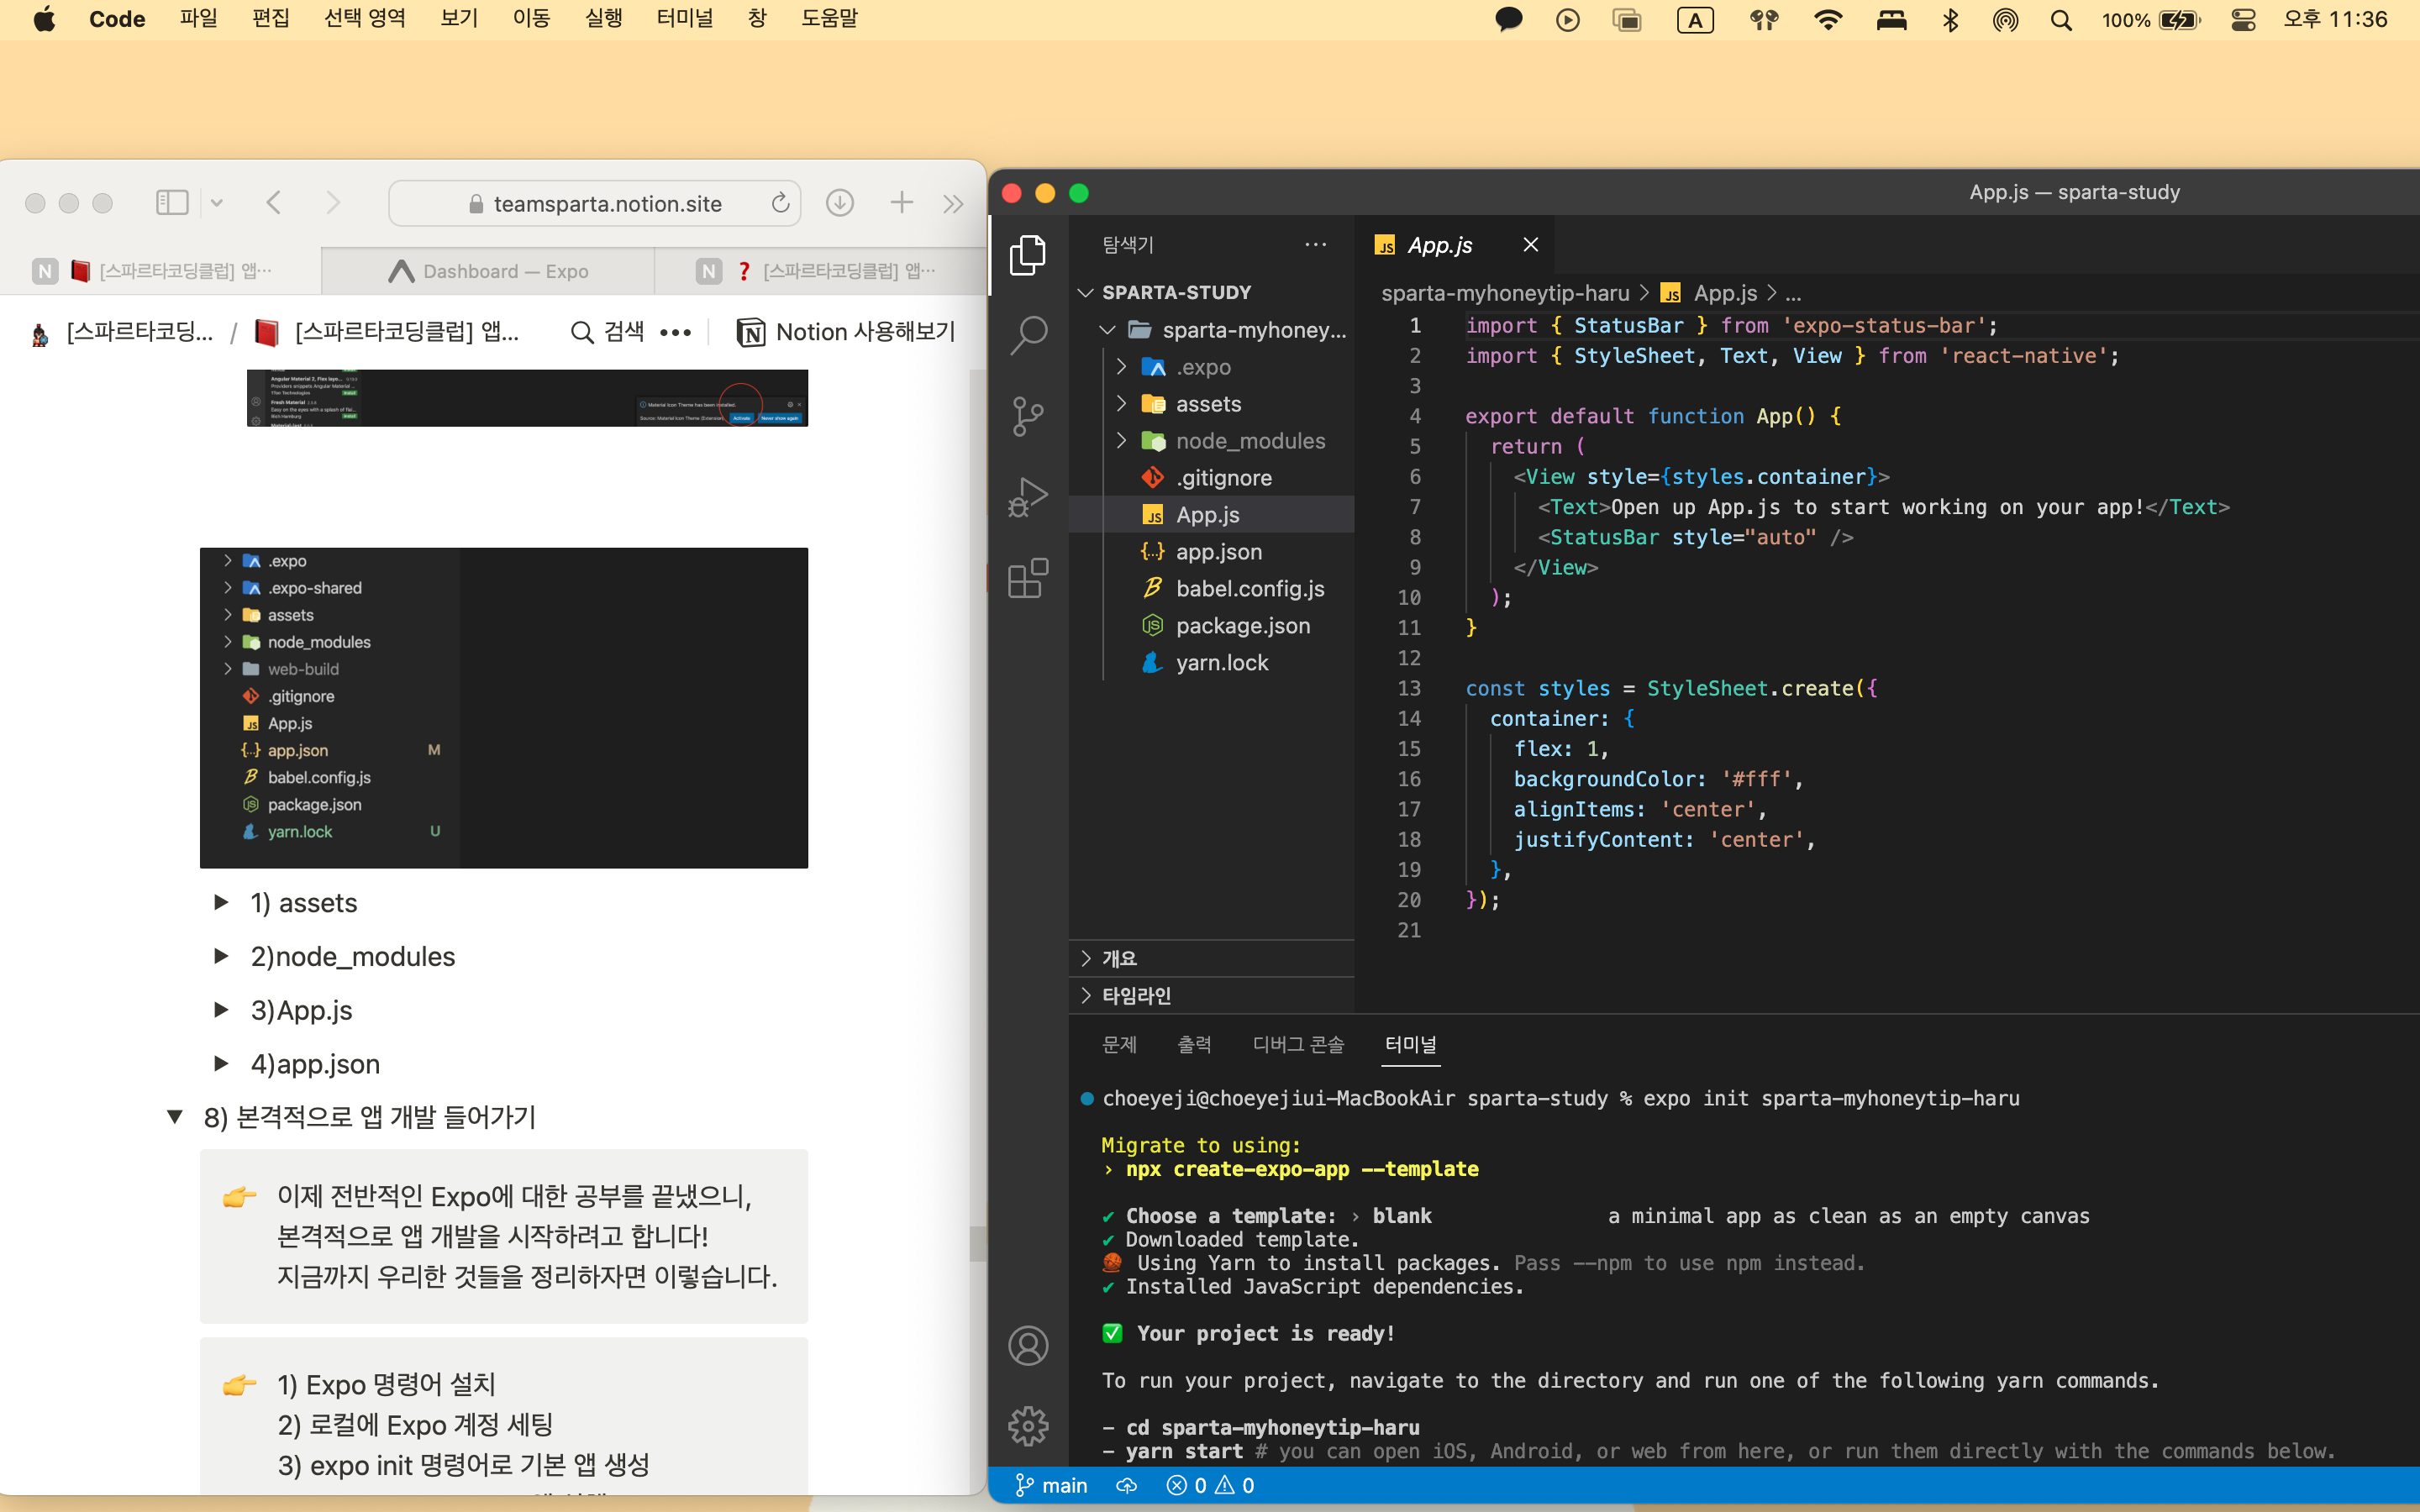Open the Extensions view in VS Code
This screenshot has height=1512, width=2420.
pyautogui.click(x=1028, y=578)
